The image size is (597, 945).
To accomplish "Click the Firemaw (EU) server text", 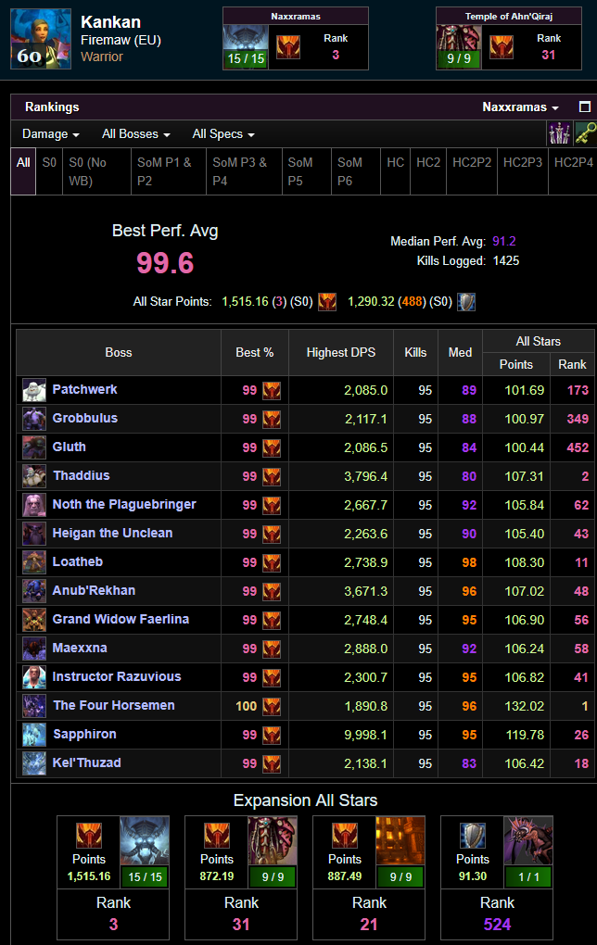I will point(121,41).
